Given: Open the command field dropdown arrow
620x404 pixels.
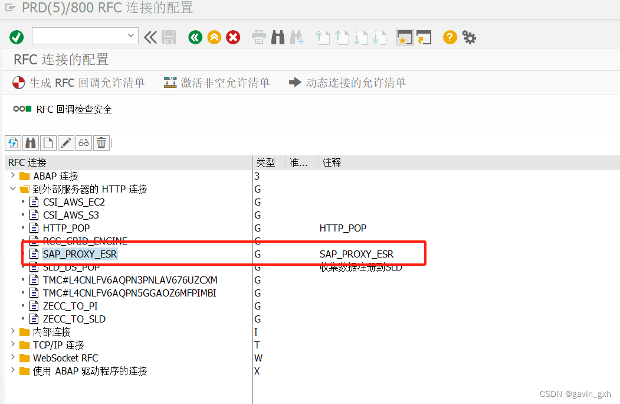Looking at the screenshot, I should coord(132,37).
